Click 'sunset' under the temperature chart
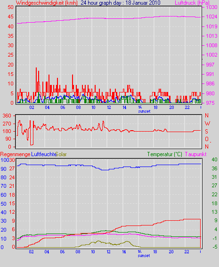 pyautogui.click(x=144, y=256)
